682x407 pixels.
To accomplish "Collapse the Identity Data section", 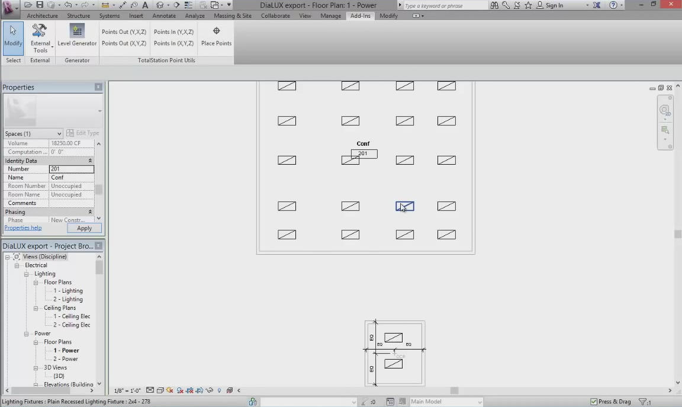I will pos(90,161).
